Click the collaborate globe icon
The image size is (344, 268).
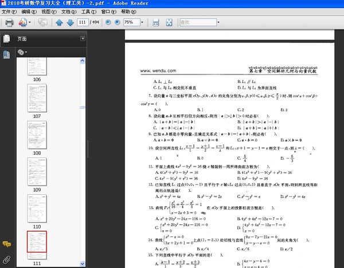[42, 22]
